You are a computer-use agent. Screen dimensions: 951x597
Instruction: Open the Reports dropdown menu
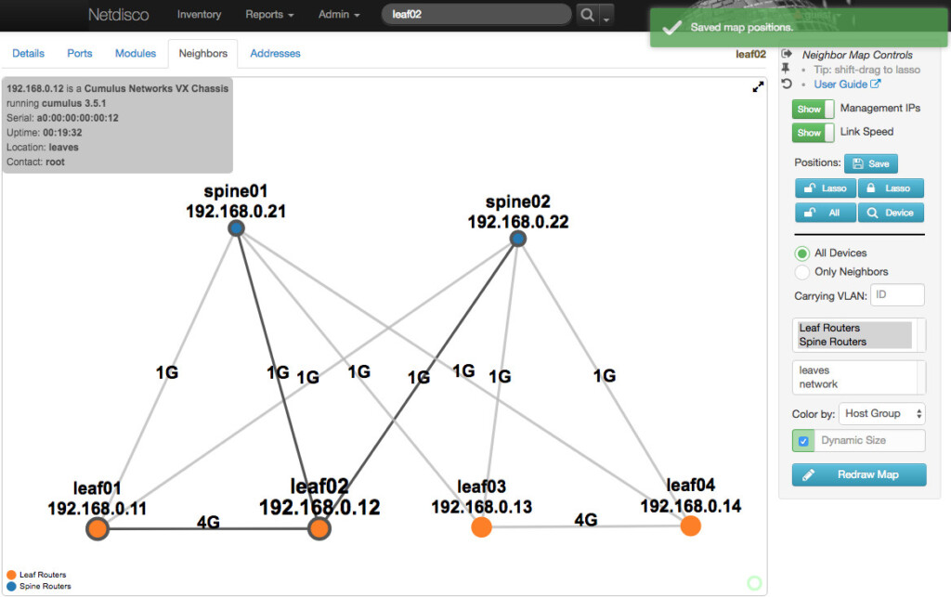pyautogui.click(x=269, y=15)
